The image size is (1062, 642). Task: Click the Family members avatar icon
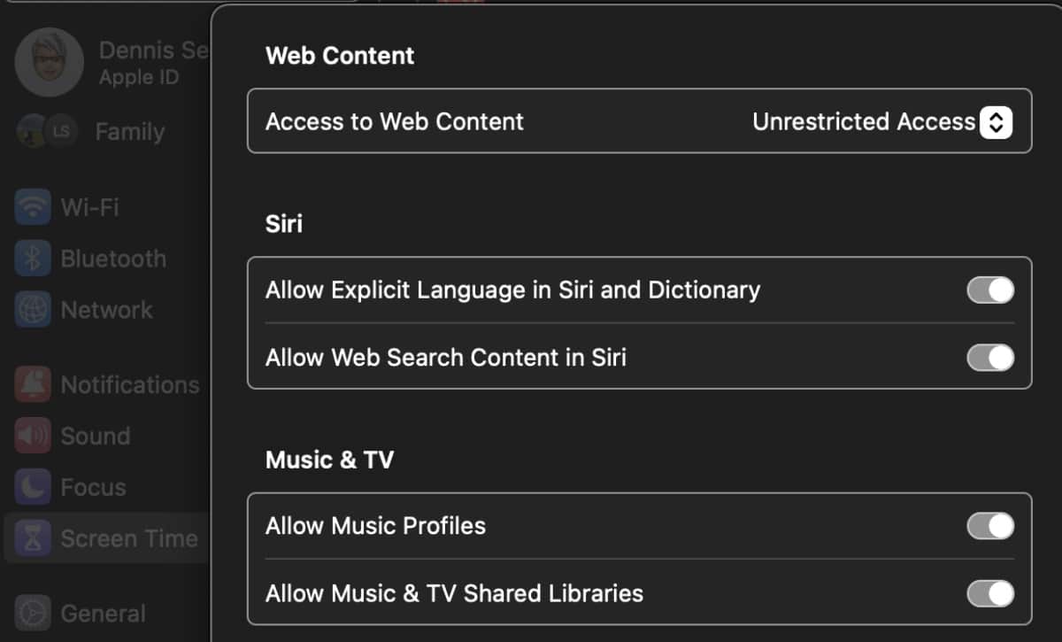[x=45, y=132]
